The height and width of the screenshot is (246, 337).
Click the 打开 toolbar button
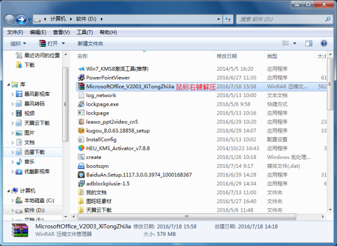pos(48,44)
